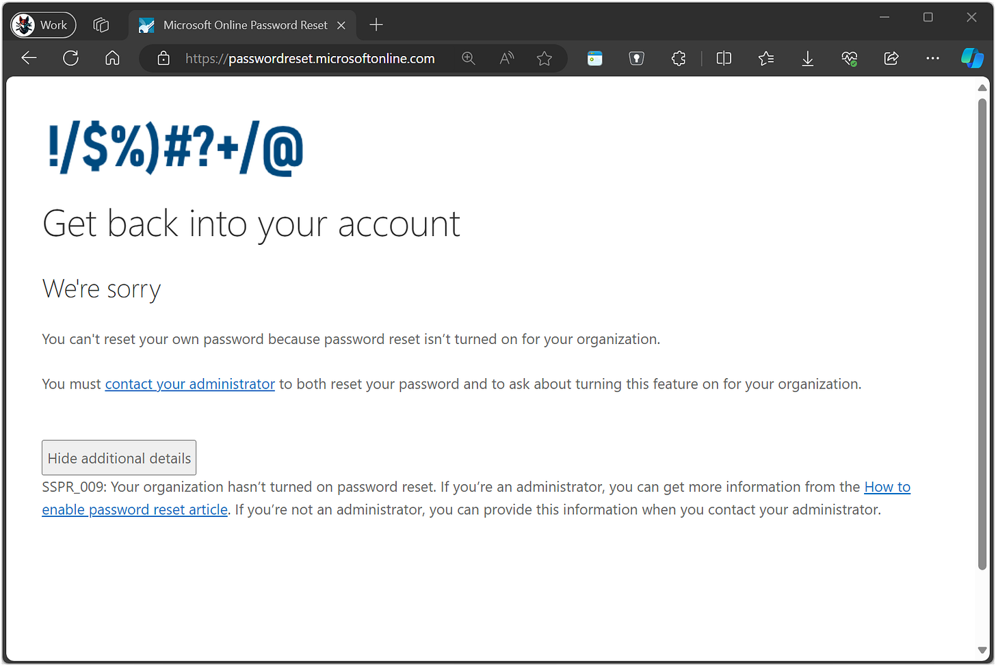Share this page
Screen dimensions: 996x666
(891, 58)
